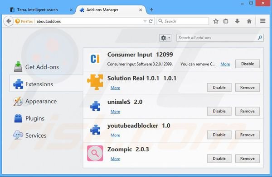Reload the page with the refresh icon

[x=151, y=21]
